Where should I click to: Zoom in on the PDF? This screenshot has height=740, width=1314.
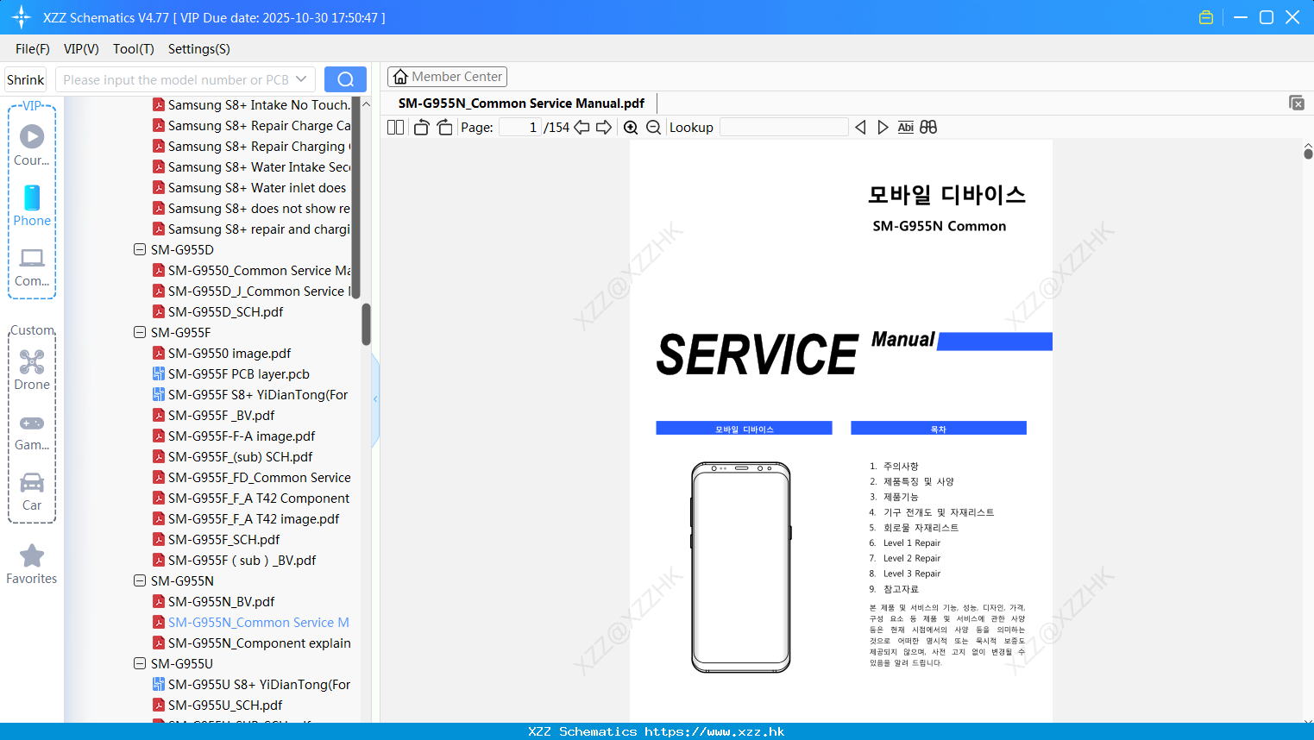pos(631,127)
